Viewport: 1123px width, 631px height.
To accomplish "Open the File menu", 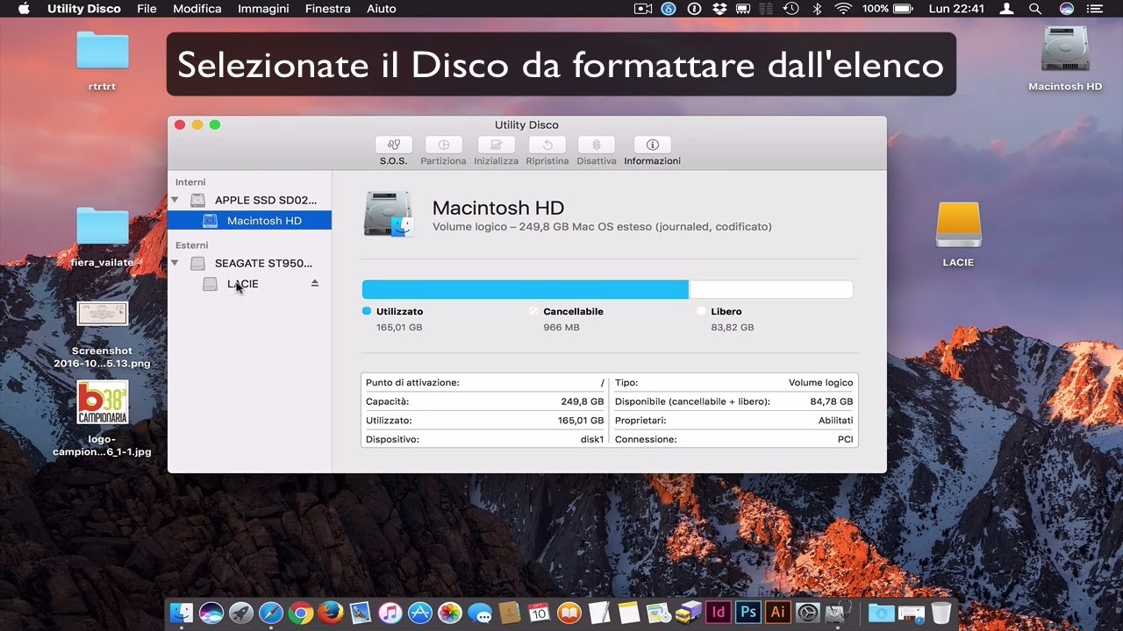I will pyautogui.click(x=147, y=9).
